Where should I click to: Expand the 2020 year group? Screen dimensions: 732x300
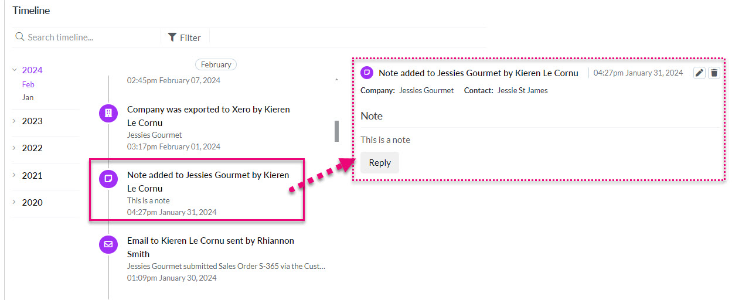[x=14, y=202]
